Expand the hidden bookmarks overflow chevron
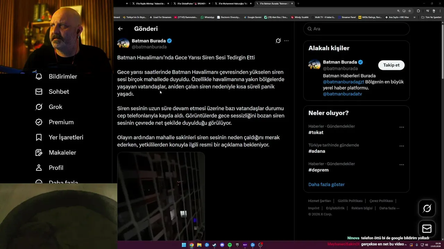 click(414, 17)
